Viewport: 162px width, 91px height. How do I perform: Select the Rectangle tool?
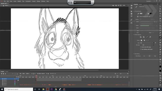[x=160, y=26]
